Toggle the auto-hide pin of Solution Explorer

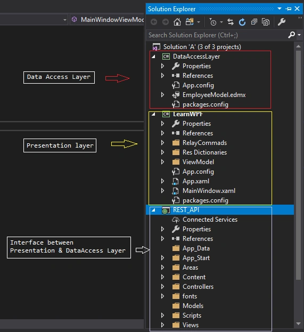[x=288, y=9]
